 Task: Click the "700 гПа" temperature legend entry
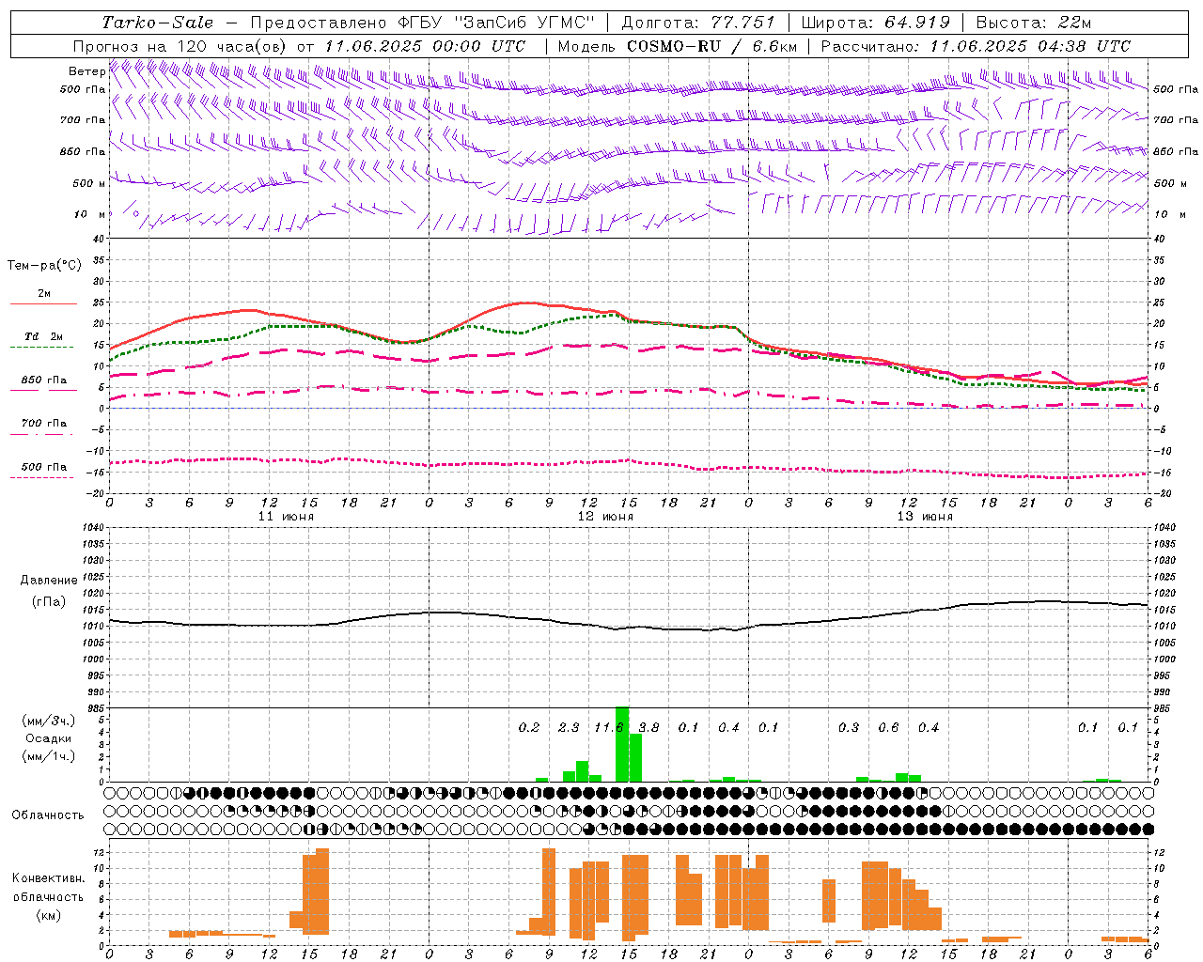coord(44,424)
